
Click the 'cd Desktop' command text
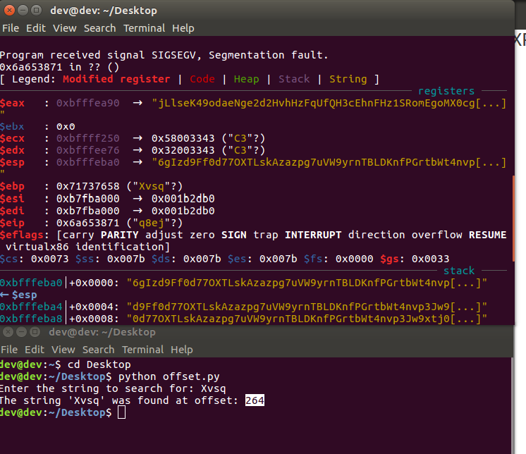click(99, 364)
